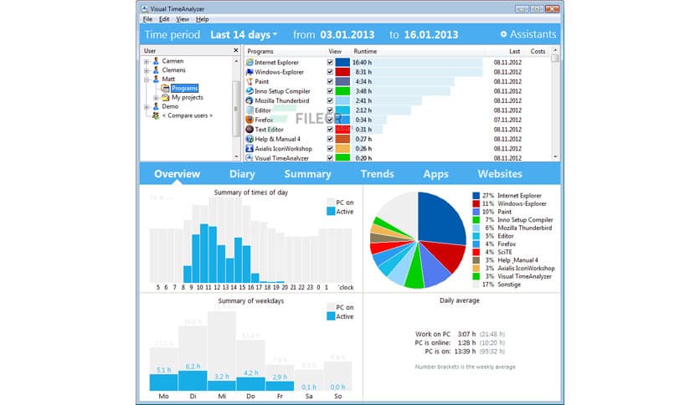Click the Internet Explorer blue color swatch

(342, 63)
